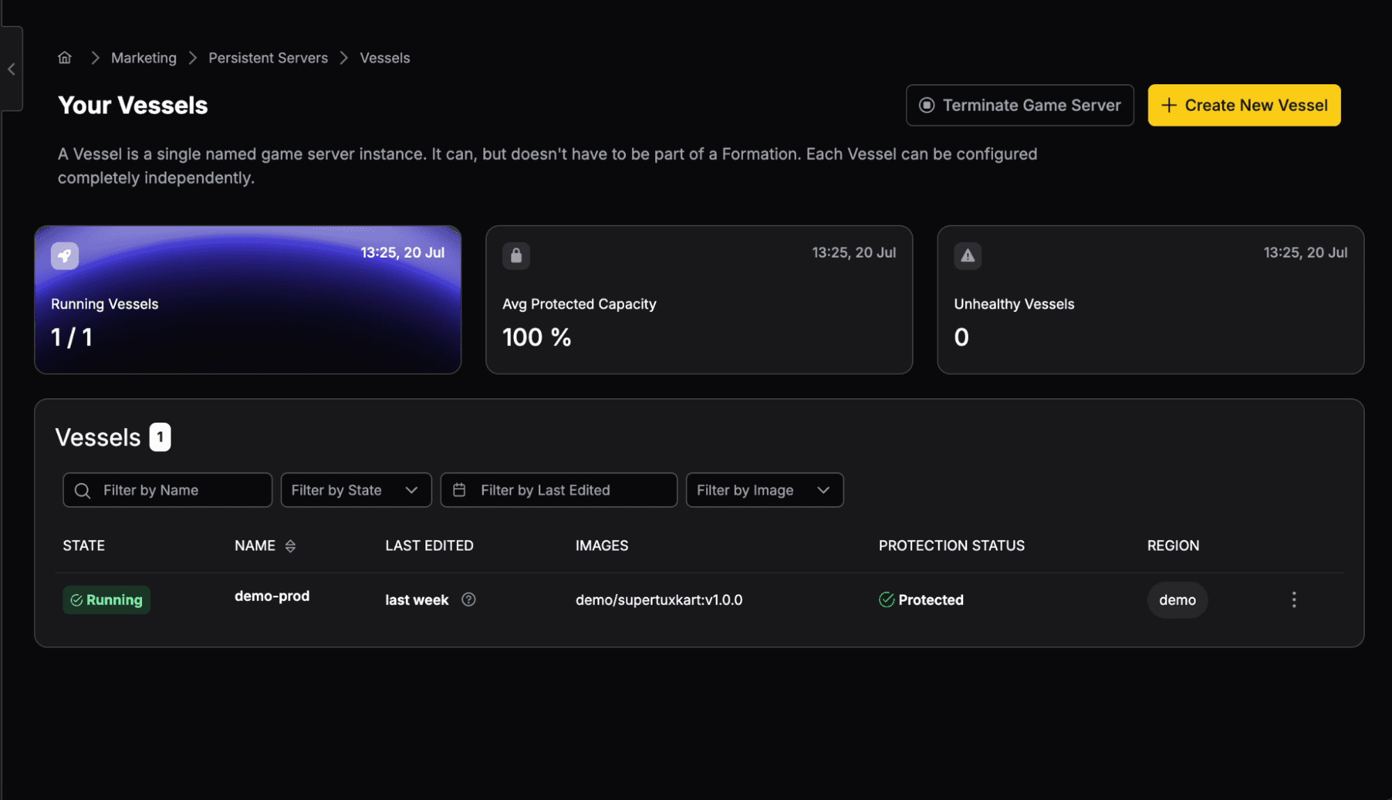Open the help icon next to last week

tap(469, 599)
